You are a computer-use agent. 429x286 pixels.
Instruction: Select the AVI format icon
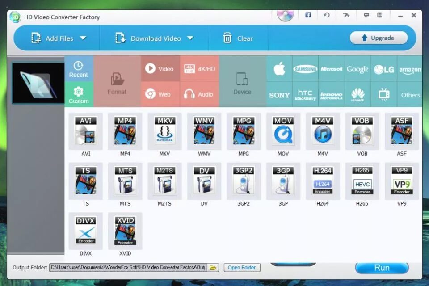pos(86,131)
